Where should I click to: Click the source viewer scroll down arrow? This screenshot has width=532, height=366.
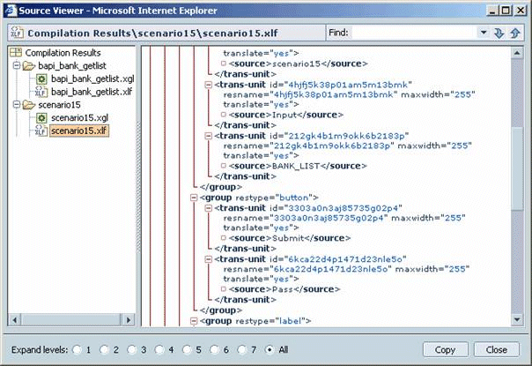[x=517, y=319]
